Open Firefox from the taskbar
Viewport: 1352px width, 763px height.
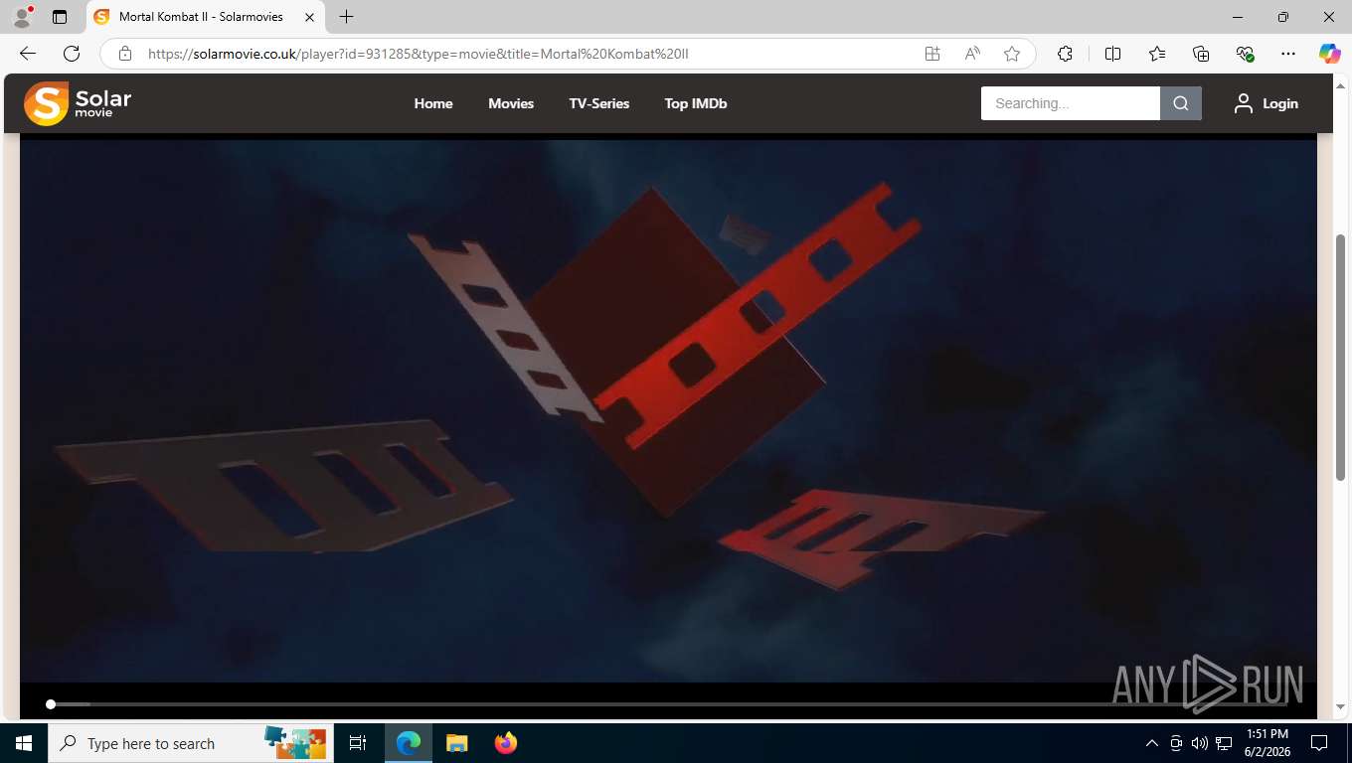[x=506, y=743]
